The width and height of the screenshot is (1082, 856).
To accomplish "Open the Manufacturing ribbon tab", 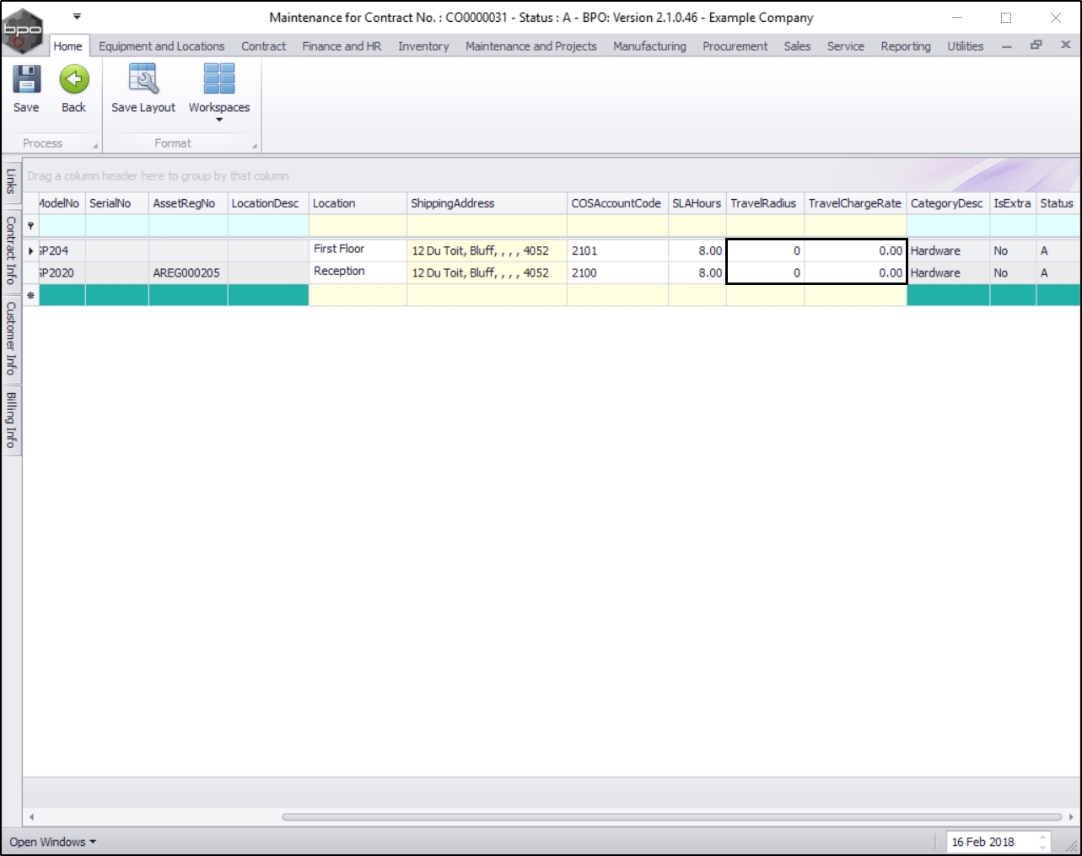I will [649, 46].
